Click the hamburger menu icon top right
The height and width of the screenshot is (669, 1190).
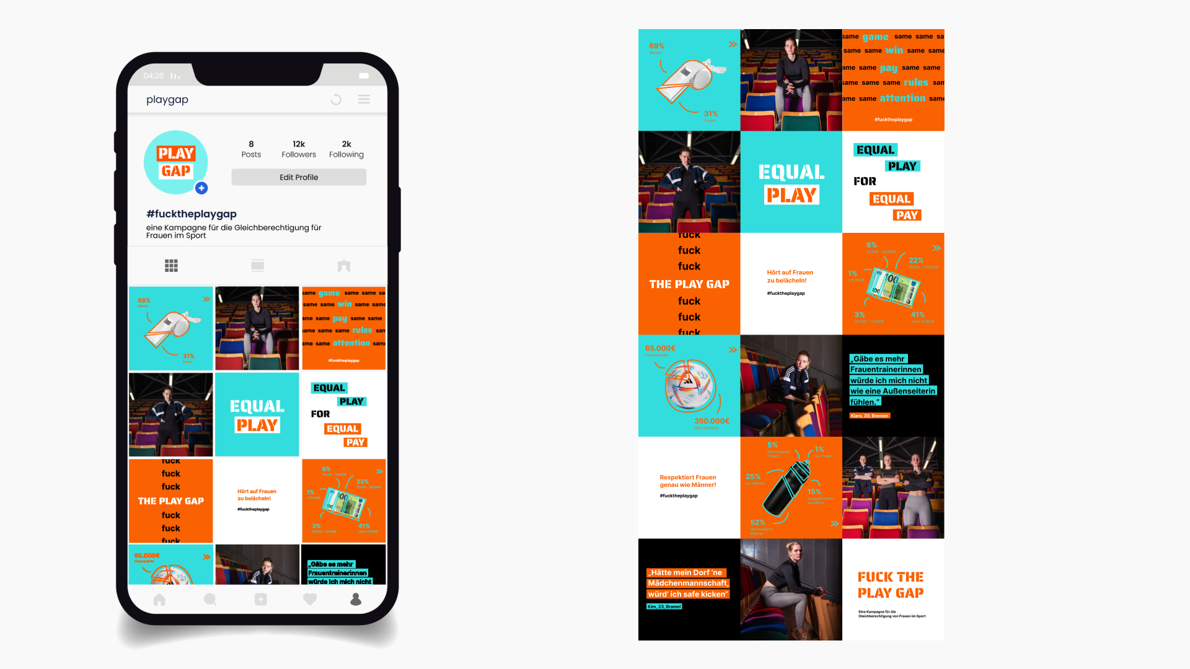point(364,100)
